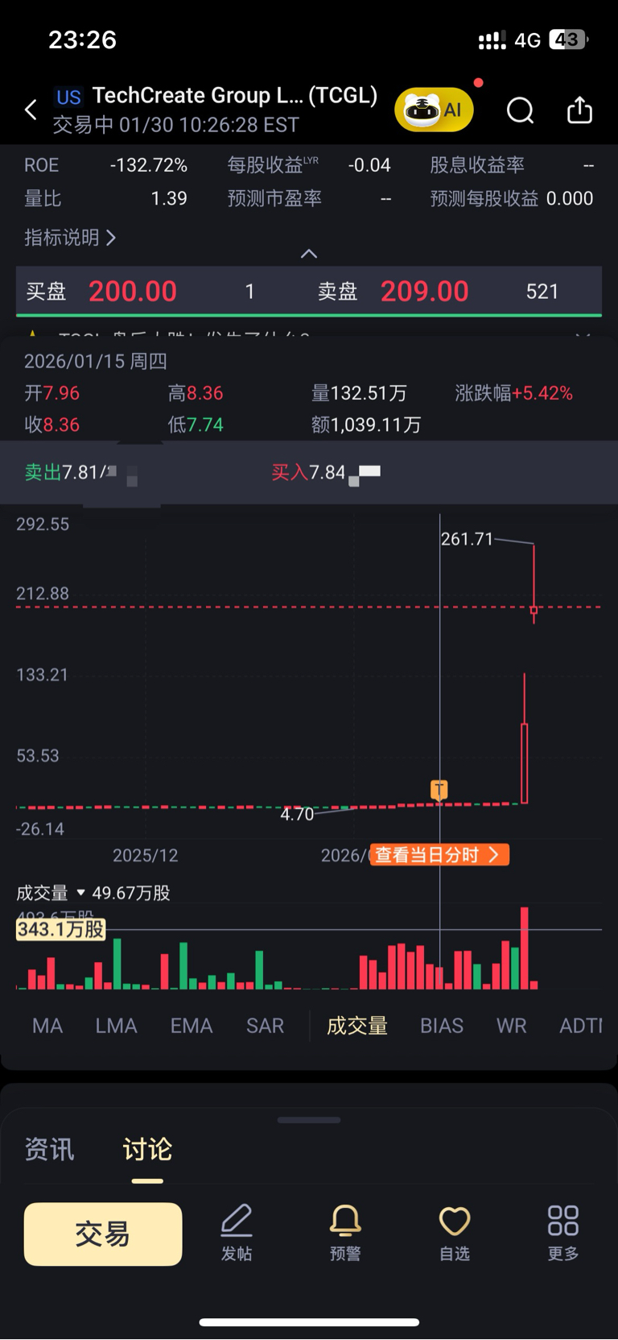Share this stock page
The height and width of the screenshot is (1340, 618).
[579, 110]
